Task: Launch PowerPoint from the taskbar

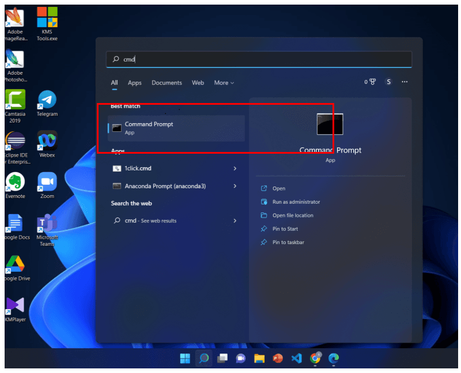Action: (278, 359)
